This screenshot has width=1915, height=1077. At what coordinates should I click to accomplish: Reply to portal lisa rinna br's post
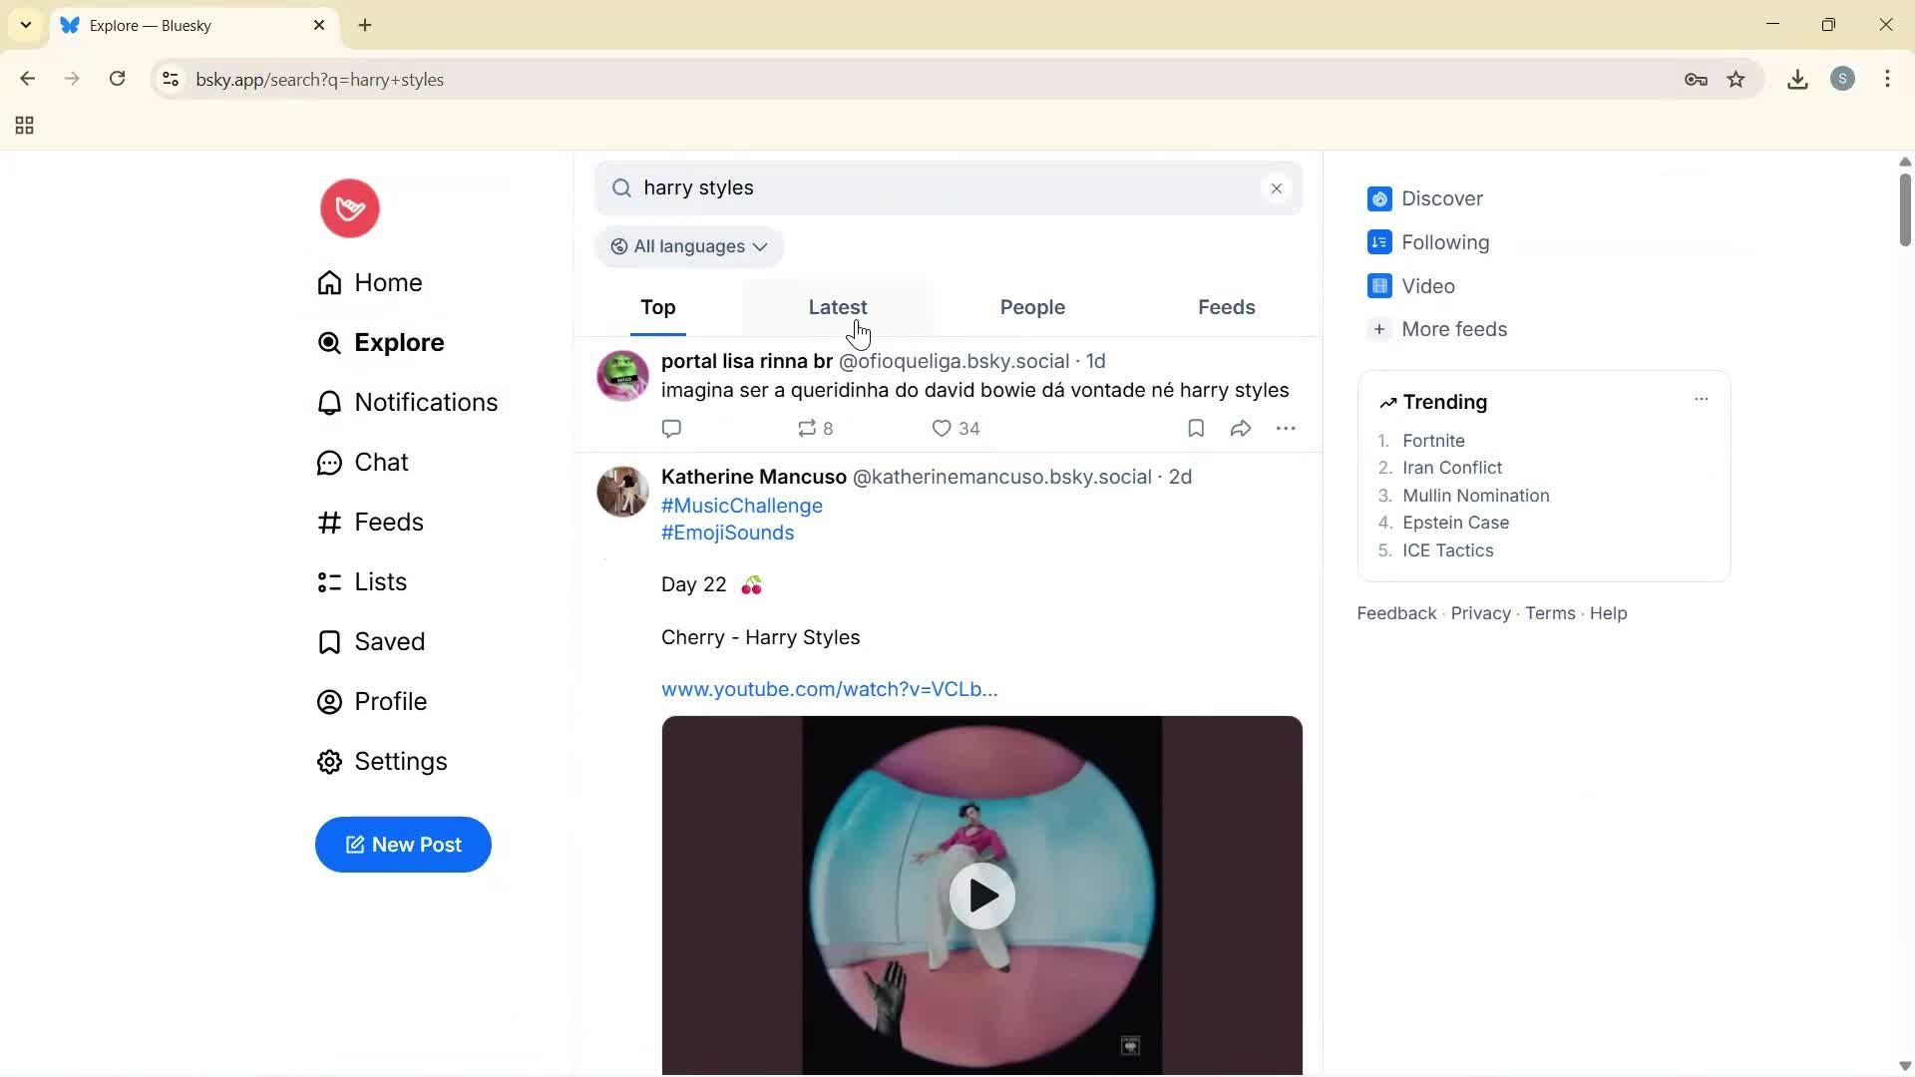click(671, 428)
